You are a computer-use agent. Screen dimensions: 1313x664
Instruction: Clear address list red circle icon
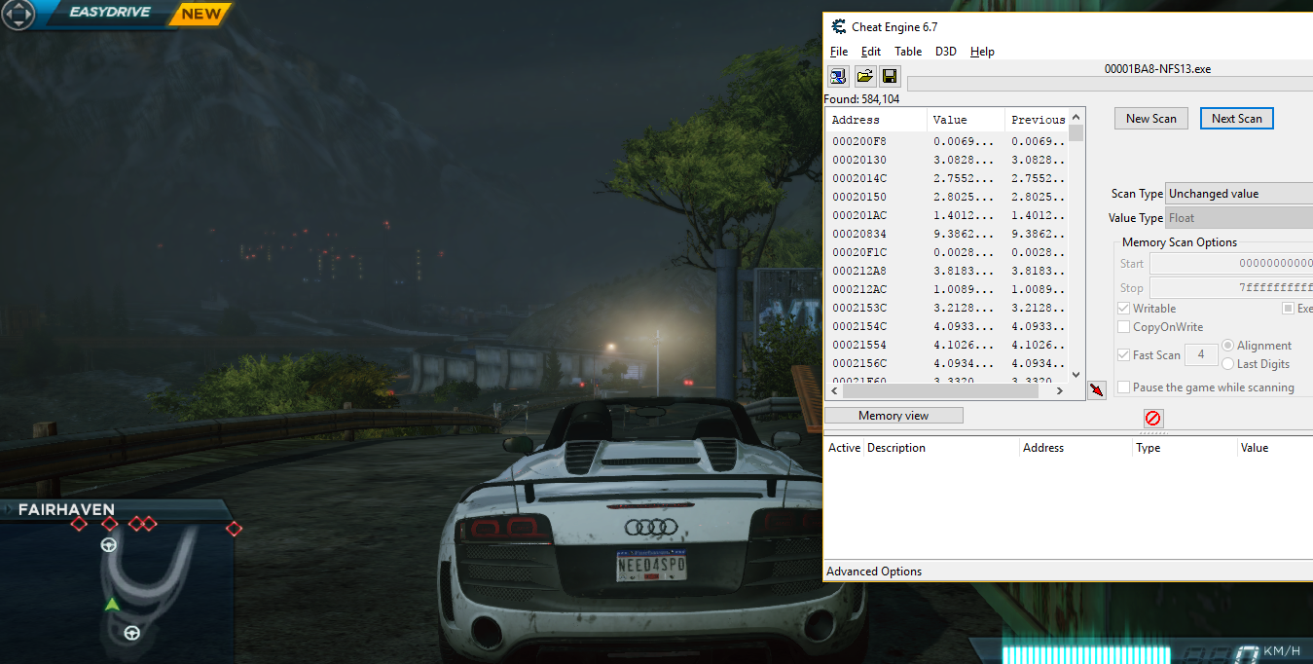click(1152, 419)
